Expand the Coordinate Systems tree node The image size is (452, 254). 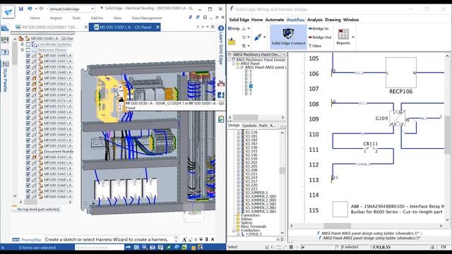[x=22, y=44]
